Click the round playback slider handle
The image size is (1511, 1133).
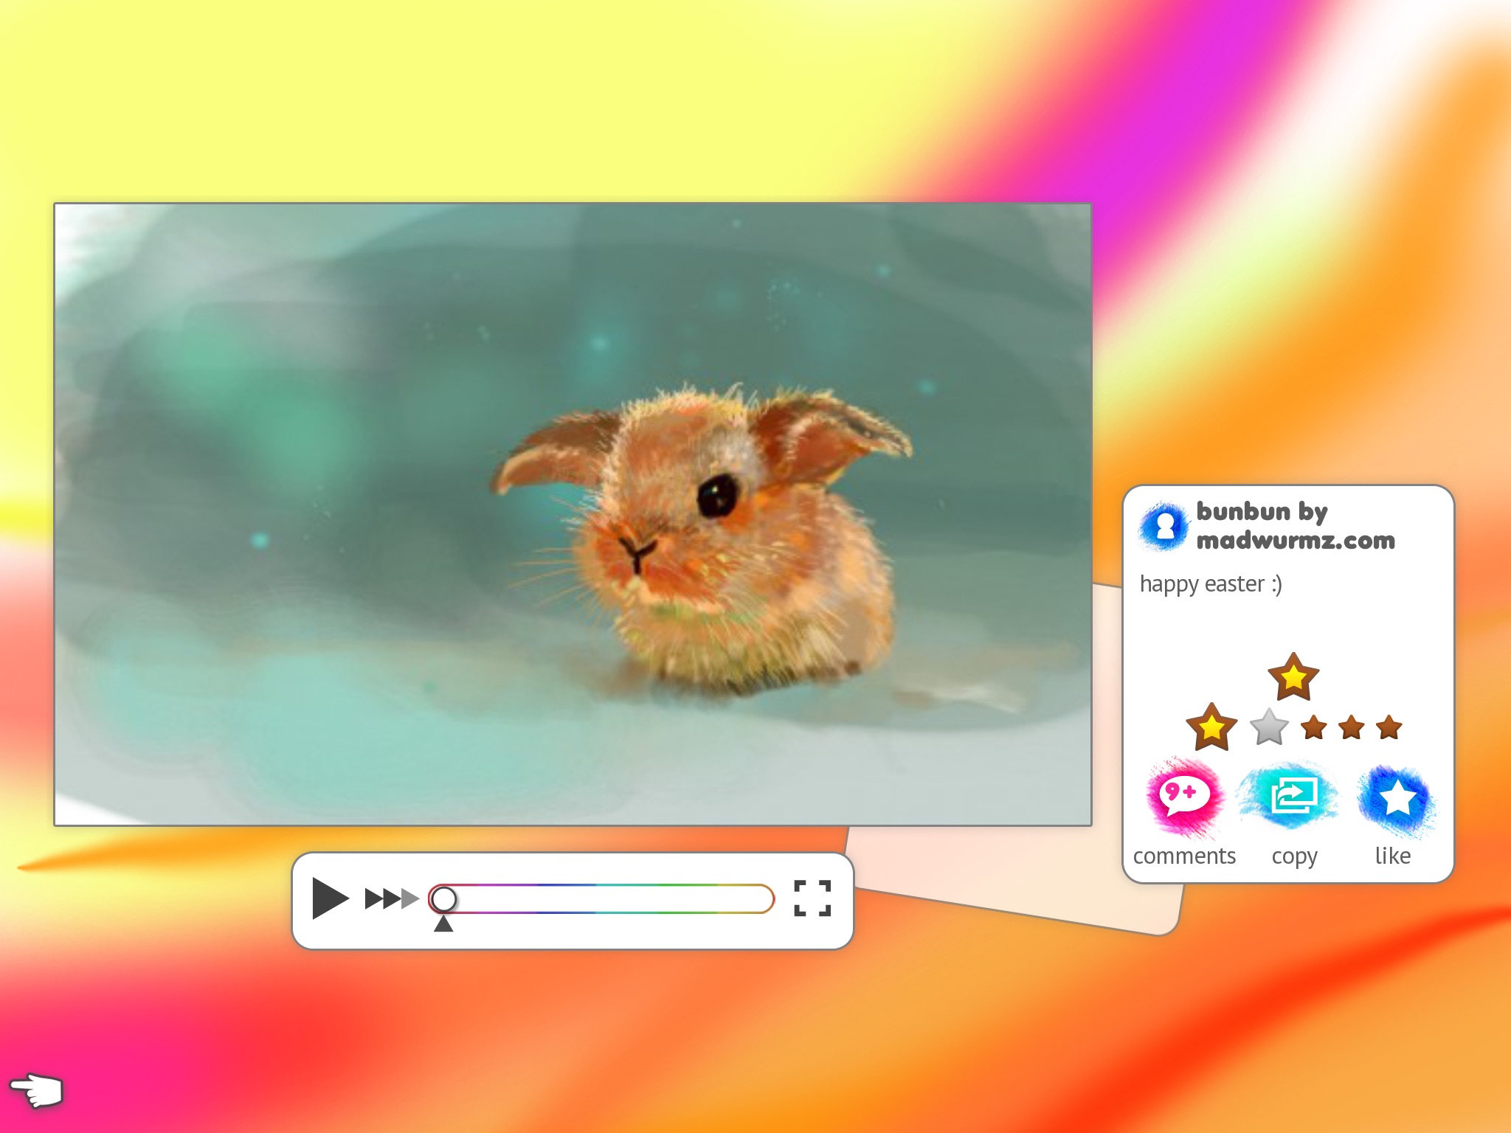click(x=443, y=898)
